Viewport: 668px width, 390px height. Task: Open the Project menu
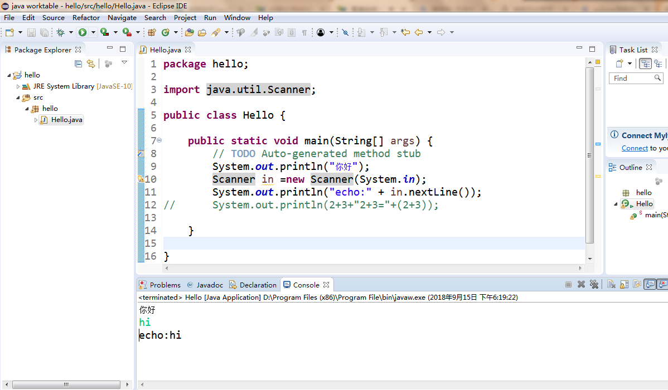(x=185, y=17)
